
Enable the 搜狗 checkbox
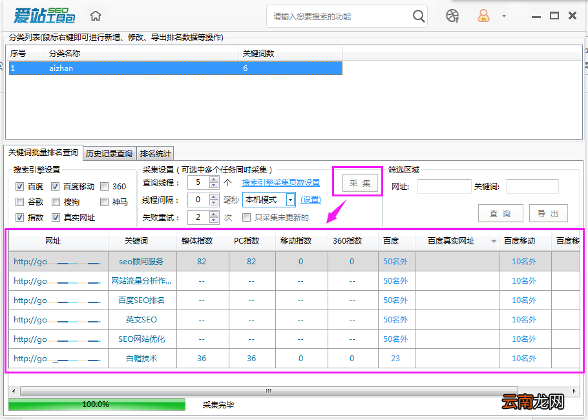coord(56,202)
